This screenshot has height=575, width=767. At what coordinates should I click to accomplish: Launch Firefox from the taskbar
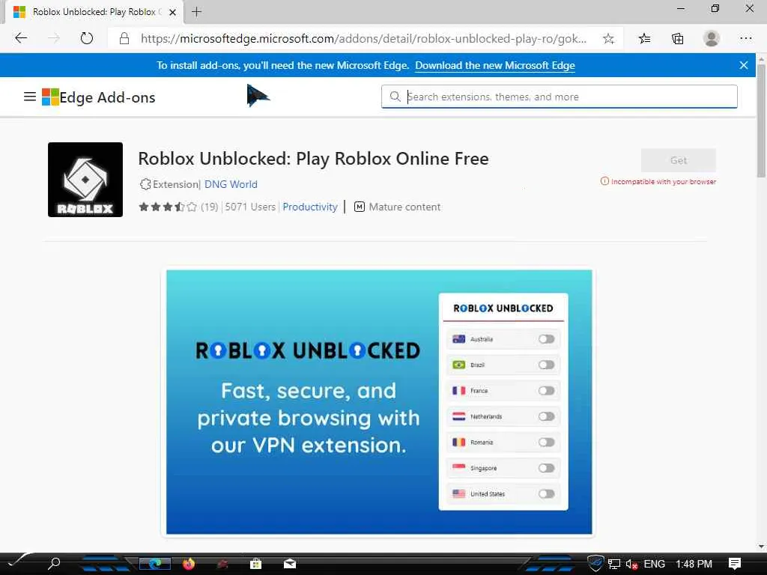[189, 564]
